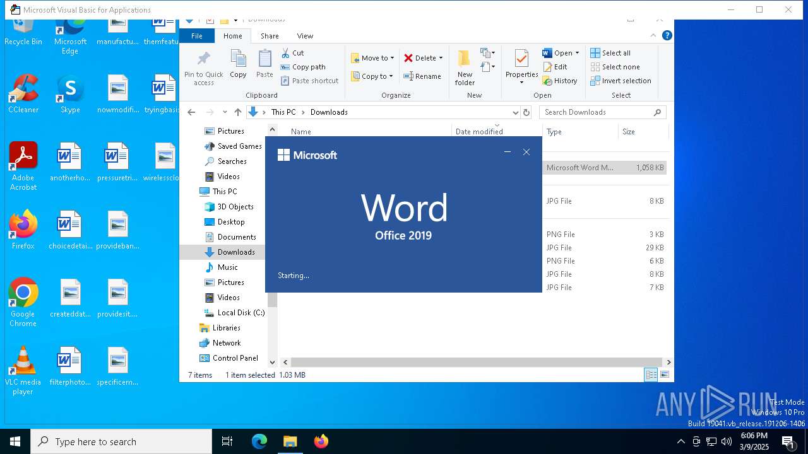Open the notification center icon

tap(788, 441)
